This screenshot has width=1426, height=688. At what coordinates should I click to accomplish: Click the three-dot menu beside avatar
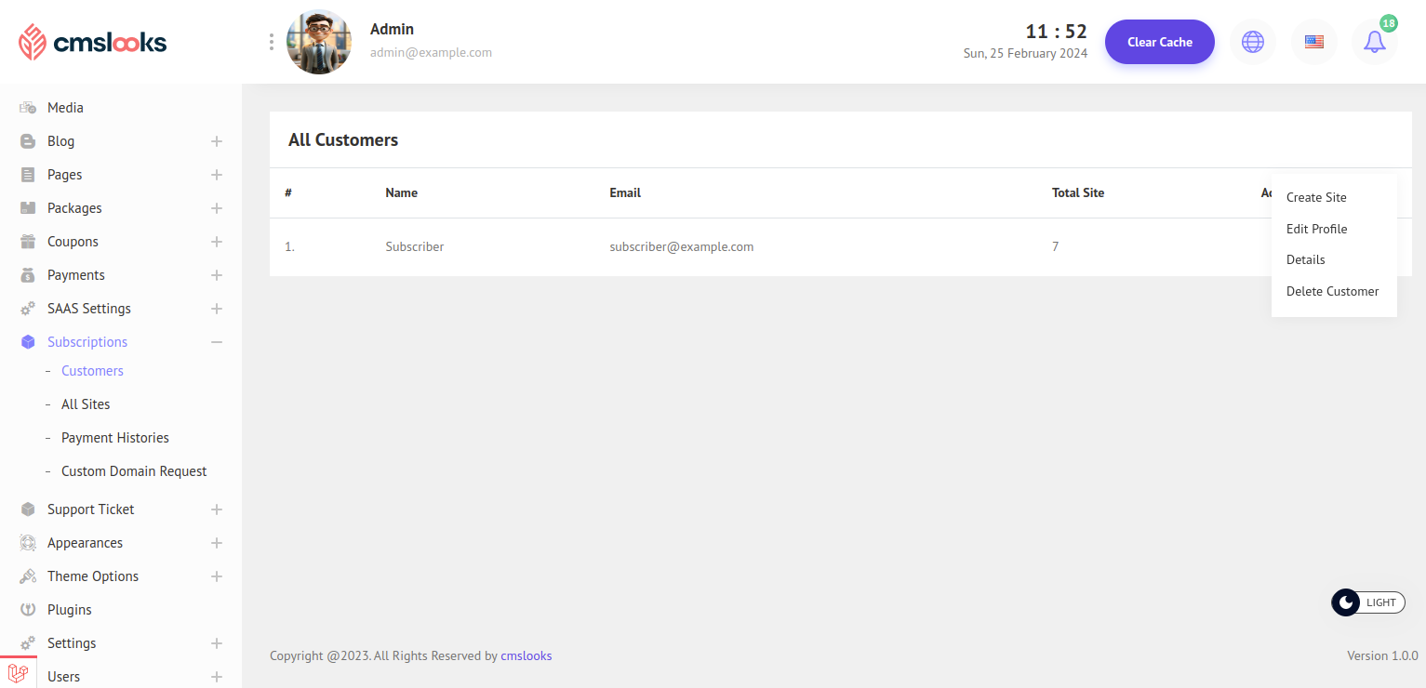tap(272, 42)
